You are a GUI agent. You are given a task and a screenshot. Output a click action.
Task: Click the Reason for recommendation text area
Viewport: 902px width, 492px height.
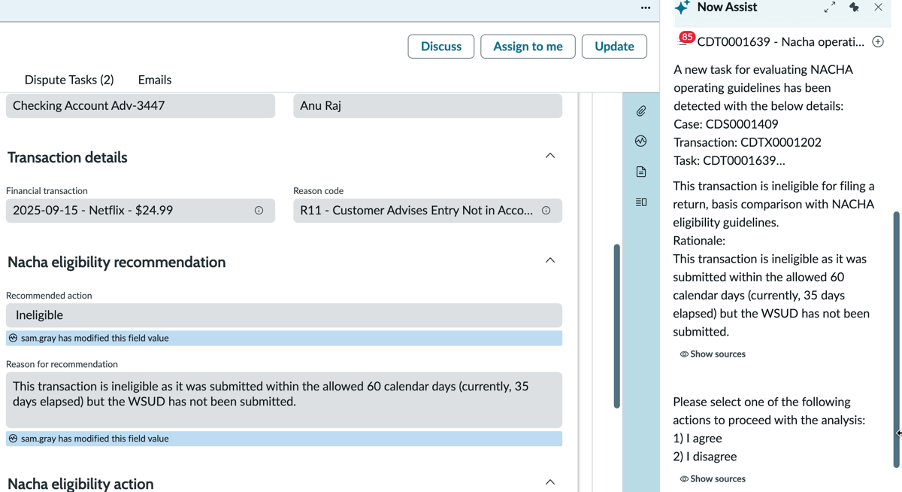(284, 400)
